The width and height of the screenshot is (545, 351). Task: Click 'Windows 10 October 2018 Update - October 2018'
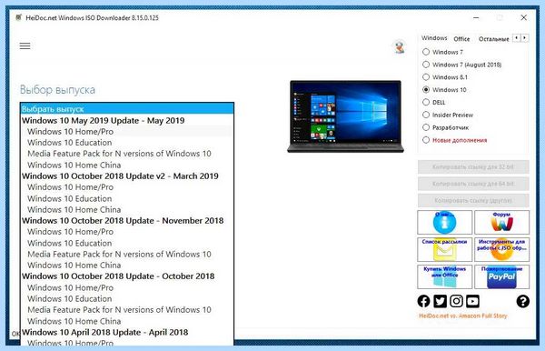pyautogui.click(x=127, y=276)
